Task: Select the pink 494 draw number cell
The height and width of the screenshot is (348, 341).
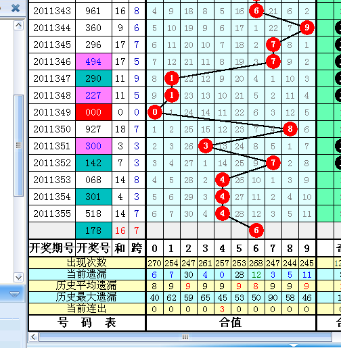Action: point(93,61)
